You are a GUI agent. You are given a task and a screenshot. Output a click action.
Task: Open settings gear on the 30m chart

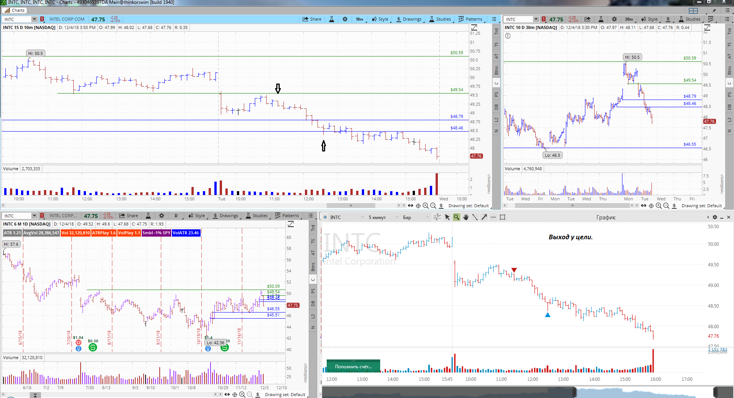coord(614,19)
